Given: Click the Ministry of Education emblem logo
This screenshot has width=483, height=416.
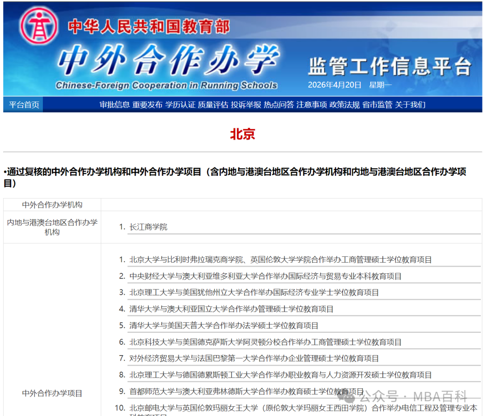Looking at the screenshot, I should [38, 25].
